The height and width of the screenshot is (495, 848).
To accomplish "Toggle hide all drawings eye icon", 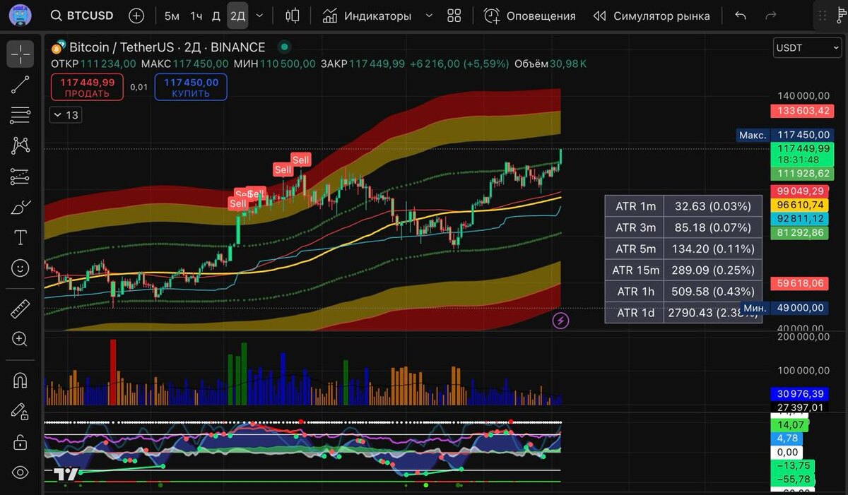I will pyautogui.click(x=20, y=473).
